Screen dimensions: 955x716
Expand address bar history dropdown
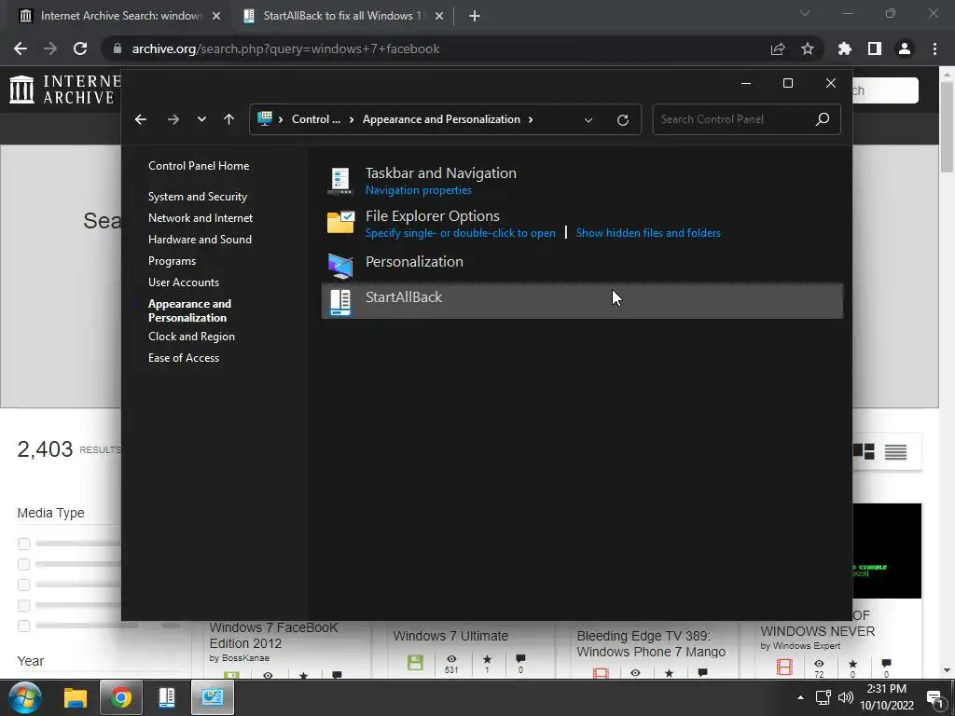(x=588, y=120)
